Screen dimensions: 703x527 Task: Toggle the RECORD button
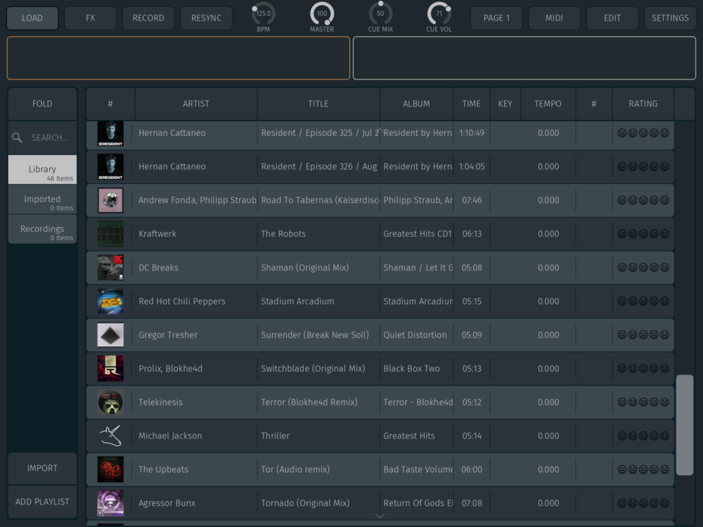click(148, 18)
